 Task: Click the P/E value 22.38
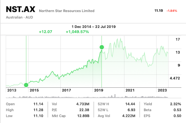[84, 110]
